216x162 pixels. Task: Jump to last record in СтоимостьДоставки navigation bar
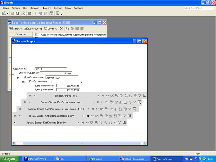(x=88, y=116)
